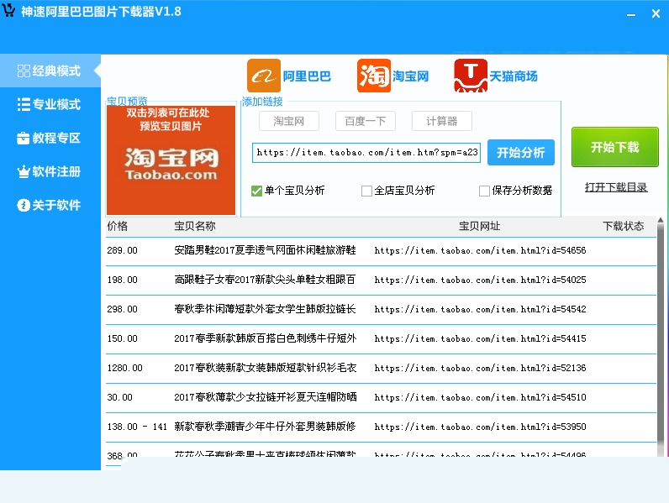
Task: Select row 新款春秋季潮青少年牛仔外套
Action: (x=381, y=427)
